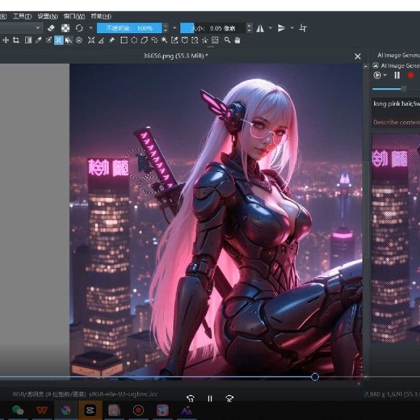Select the Elliptical Selection tool

(x=134, y=40)
